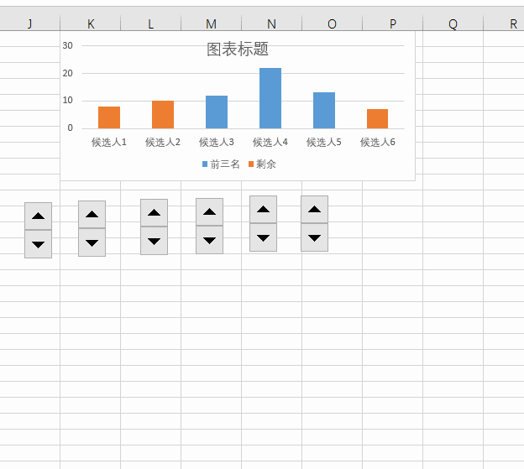Select the column L header
Viewport: 524px width, 469px height.
(151, 23)
